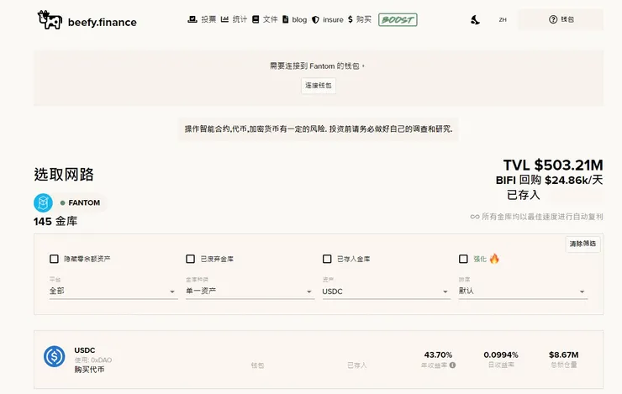Open the sort dropdown showing 默认
622x394 pixels.
point(523,291)
